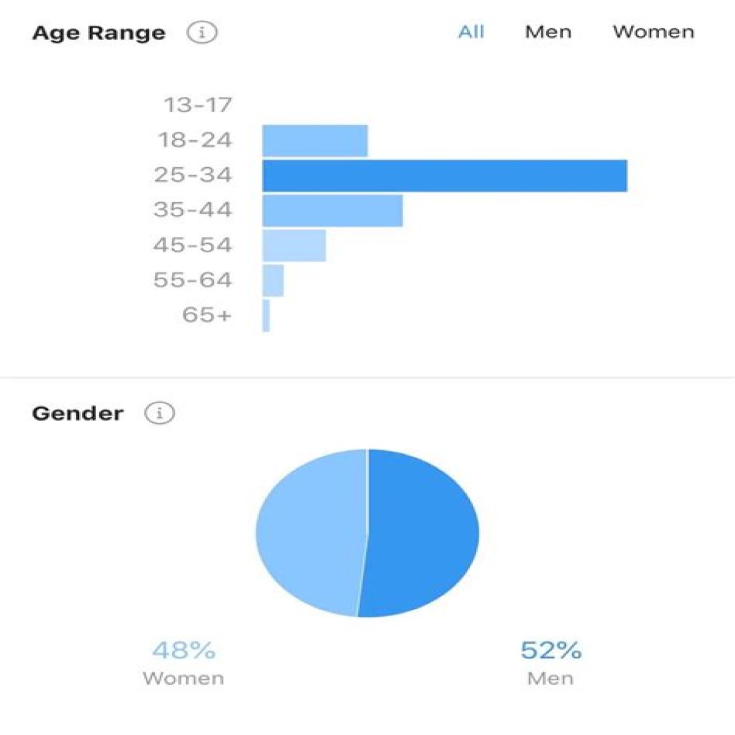This screenshot has width=735, height=735.
Task: Select the 13-17 age label
Action: [x=198, y=105]
